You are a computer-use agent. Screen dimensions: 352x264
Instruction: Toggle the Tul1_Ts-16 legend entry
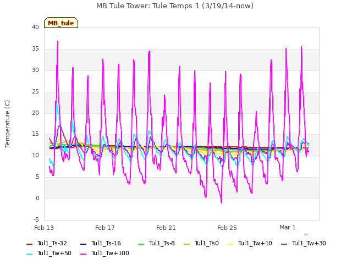(100, 243)
